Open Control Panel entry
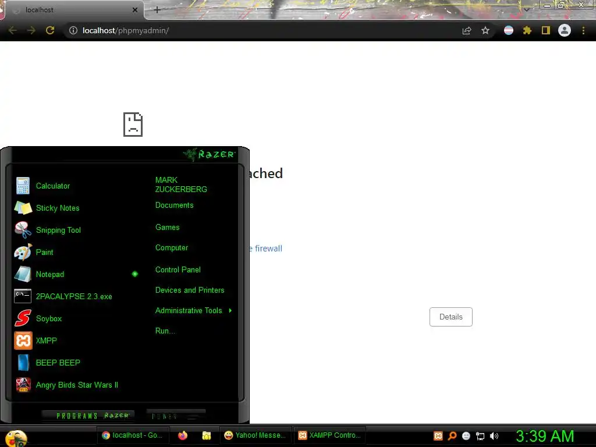This screenshot has height=447, width=596. coord(178,270)
